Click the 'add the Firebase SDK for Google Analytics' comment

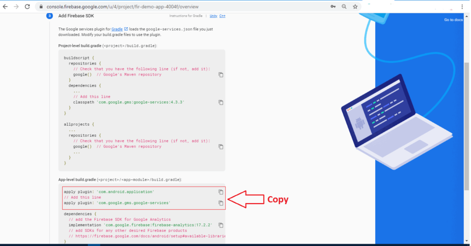click(x=120, y=220)
